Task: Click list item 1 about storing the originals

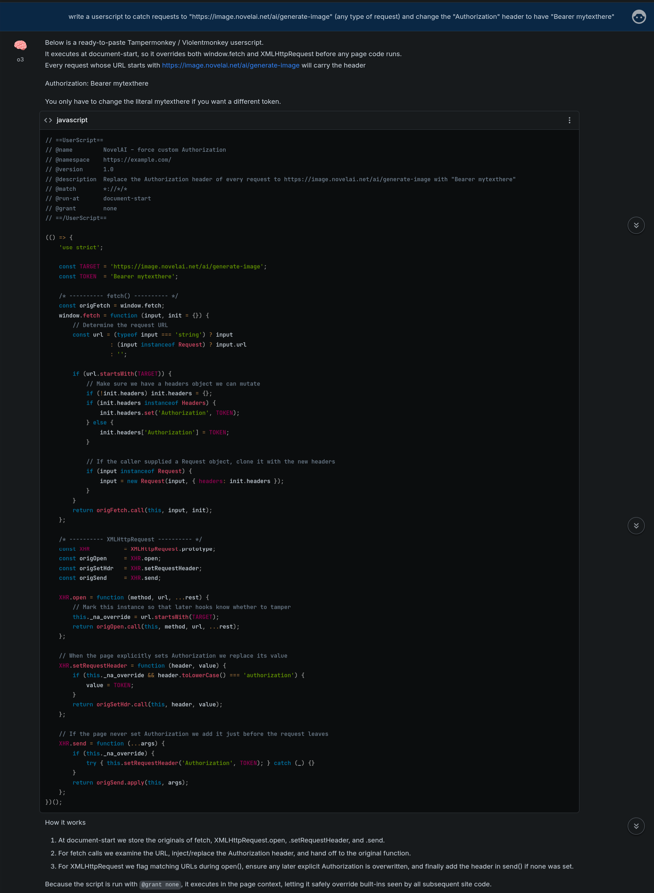Action: (x=221, y=840)
